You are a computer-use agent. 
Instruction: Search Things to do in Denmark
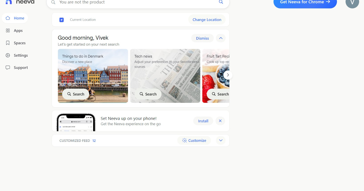click(75, 94)
